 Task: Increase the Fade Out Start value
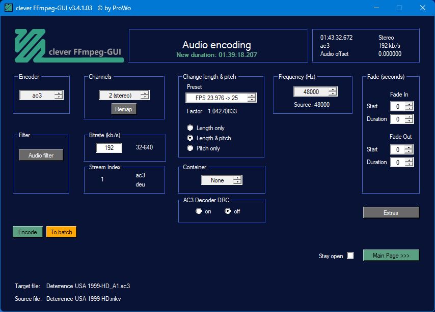tap(409, 147)
